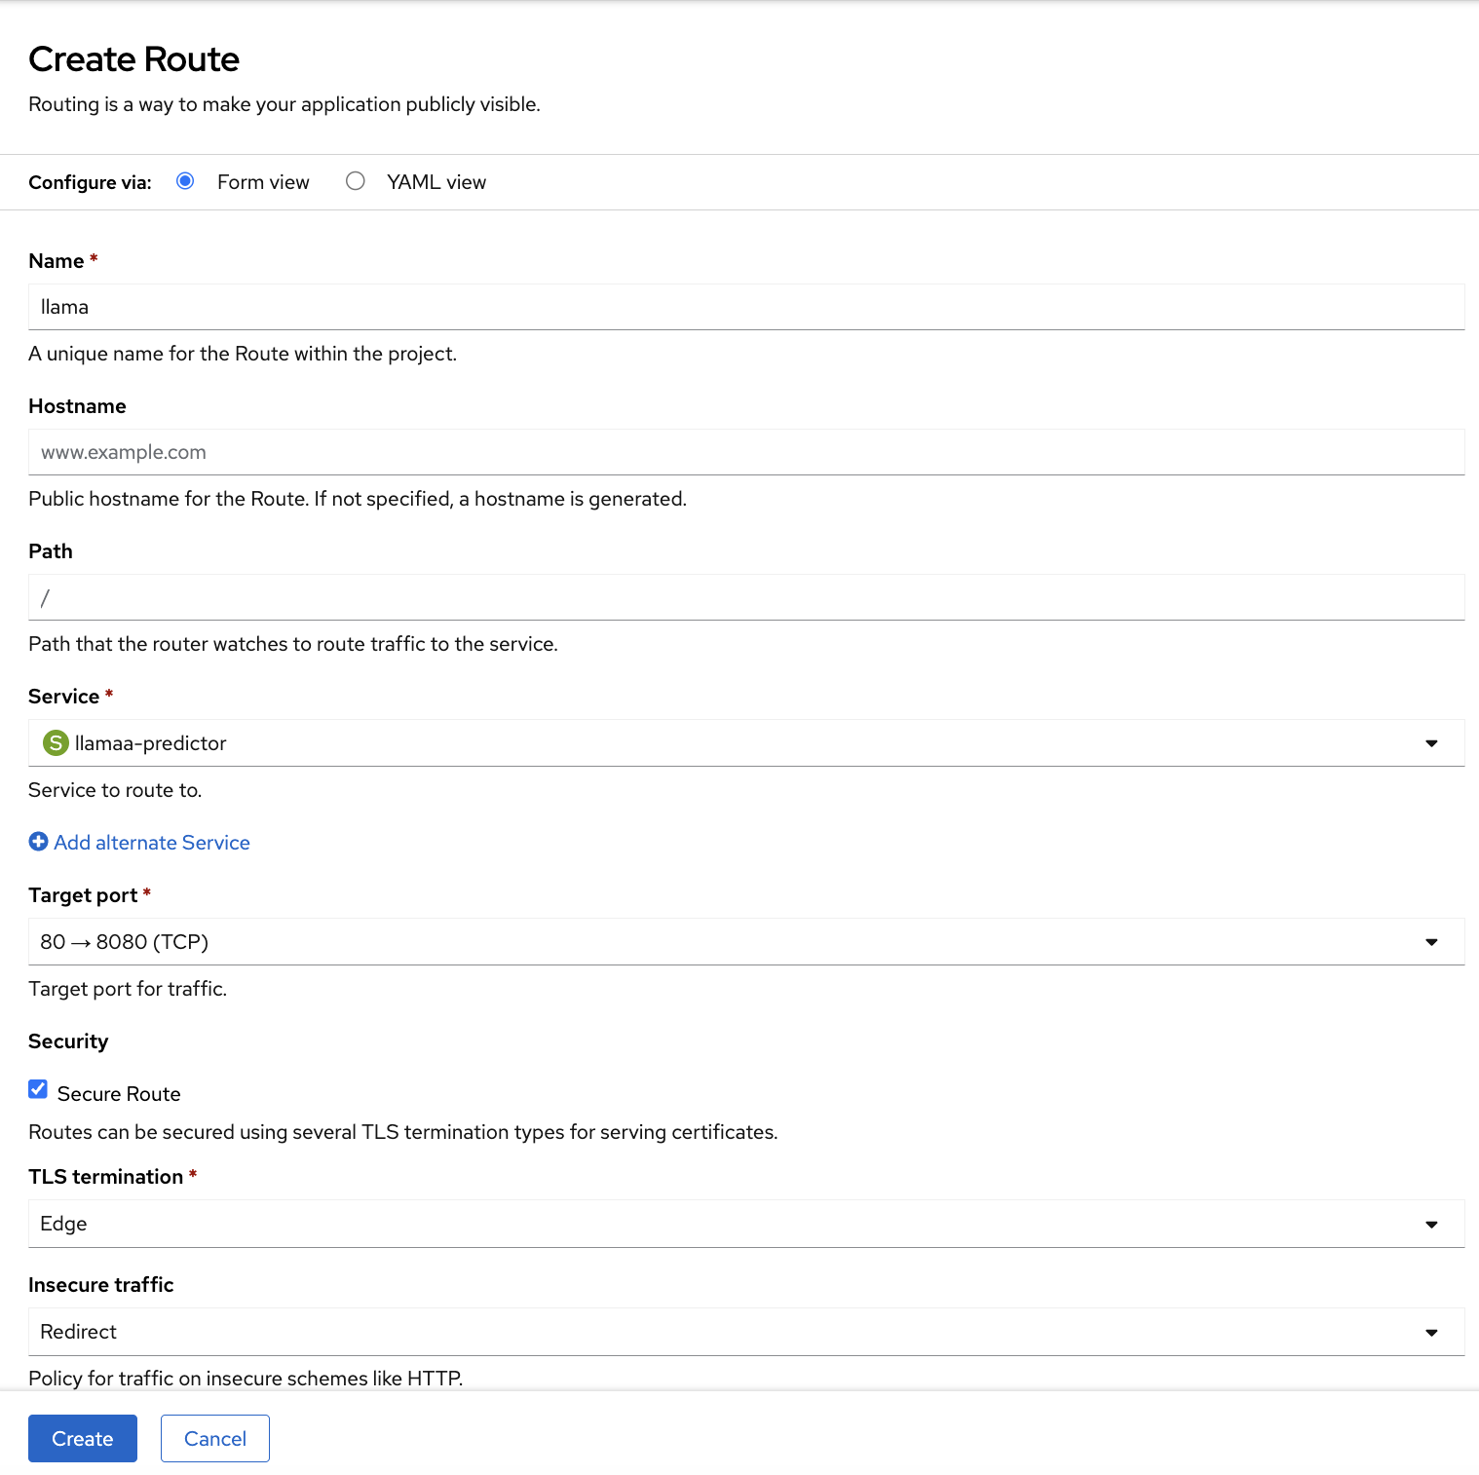Click the Service dropdown caret arrow

[x=1431, y=743]
